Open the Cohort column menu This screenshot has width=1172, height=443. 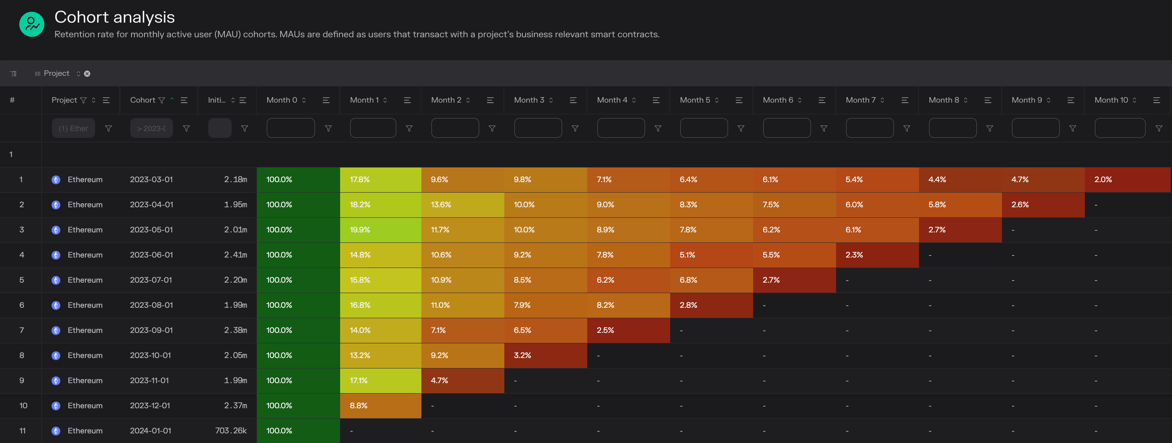pos(184,100)
